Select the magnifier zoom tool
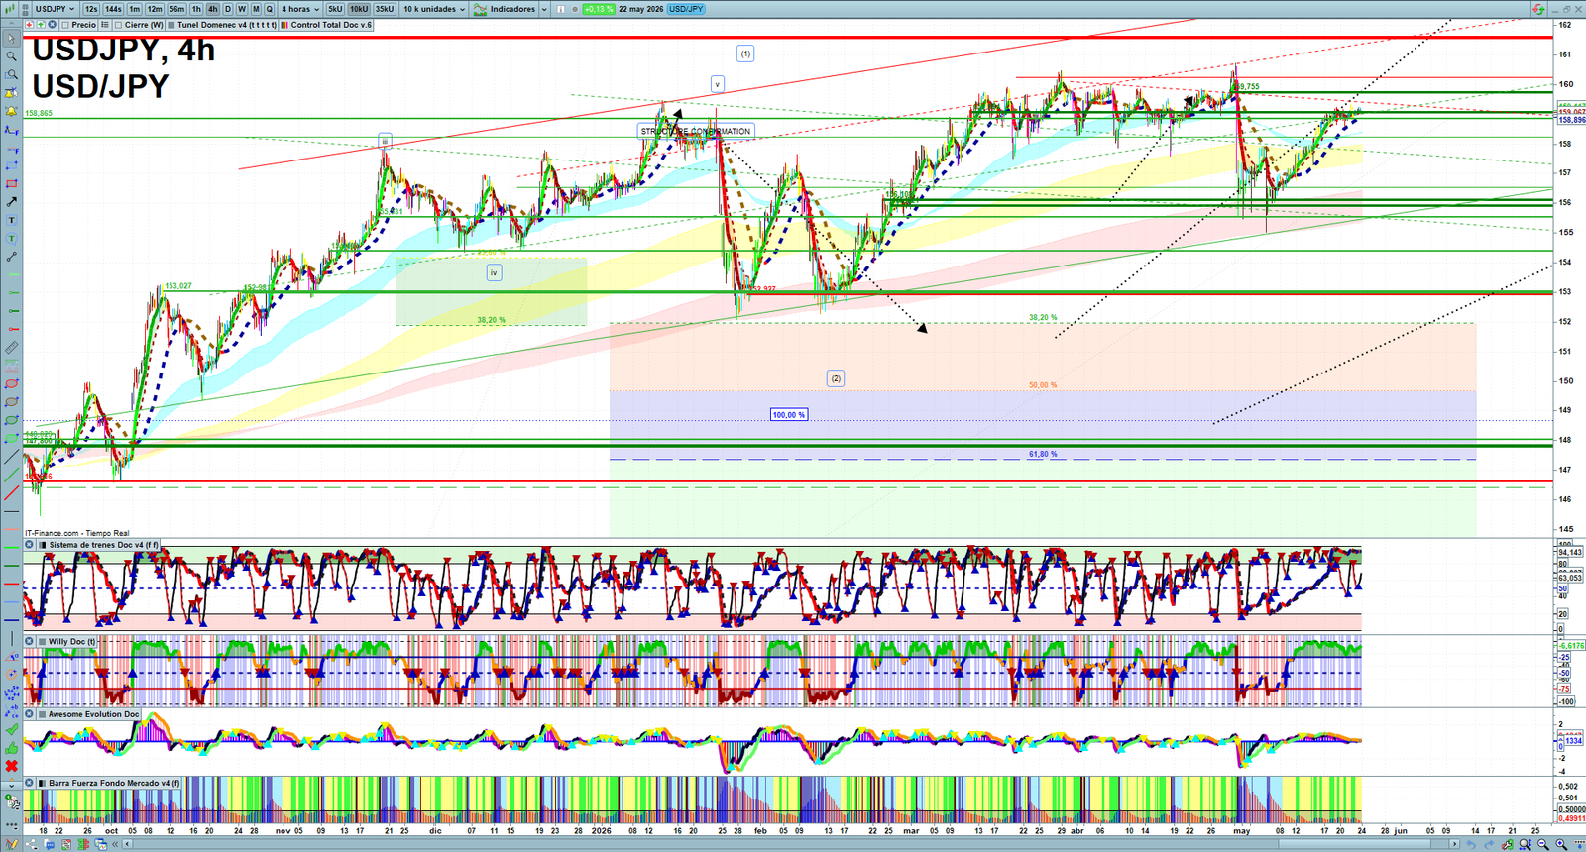 click(11, 55)
